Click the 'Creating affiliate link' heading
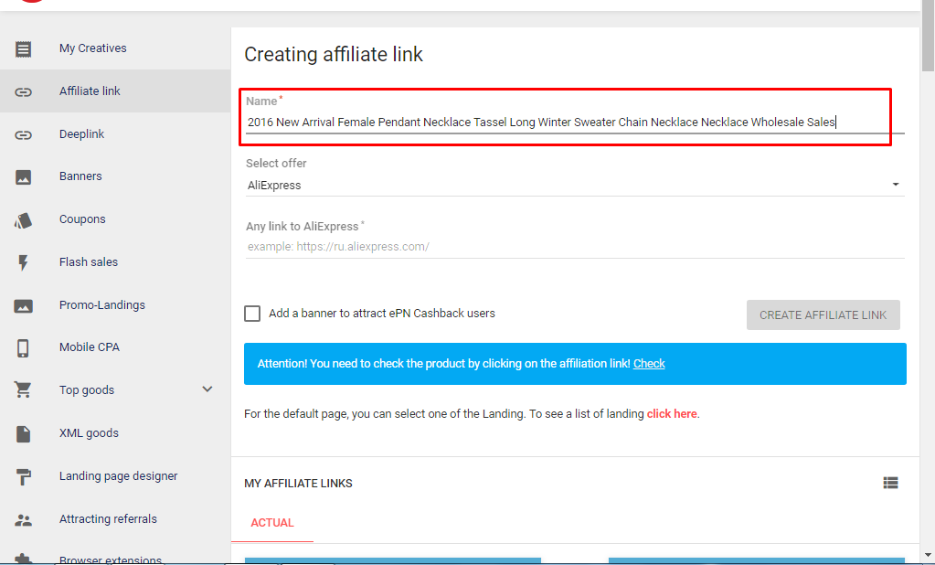 pyautogui.click(x=334, y=54)
